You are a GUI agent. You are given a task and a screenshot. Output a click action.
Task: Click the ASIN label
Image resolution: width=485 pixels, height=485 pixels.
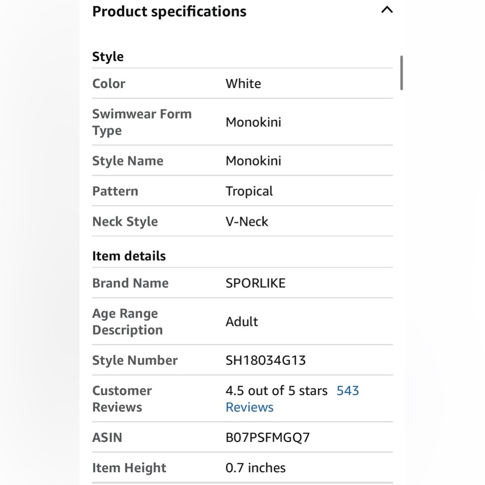coord(107,437)
